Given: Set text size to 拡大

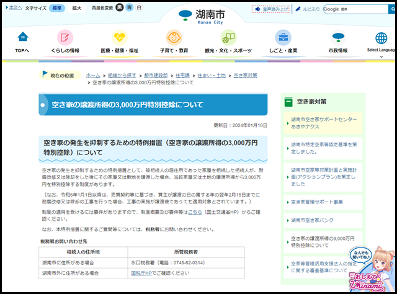Looking at the screenshot, I should click(x=77, y=8).
